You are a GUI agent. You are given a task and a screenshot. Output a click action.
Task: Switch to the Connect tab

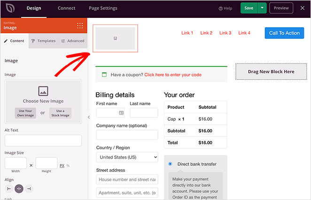coord(66,8)
